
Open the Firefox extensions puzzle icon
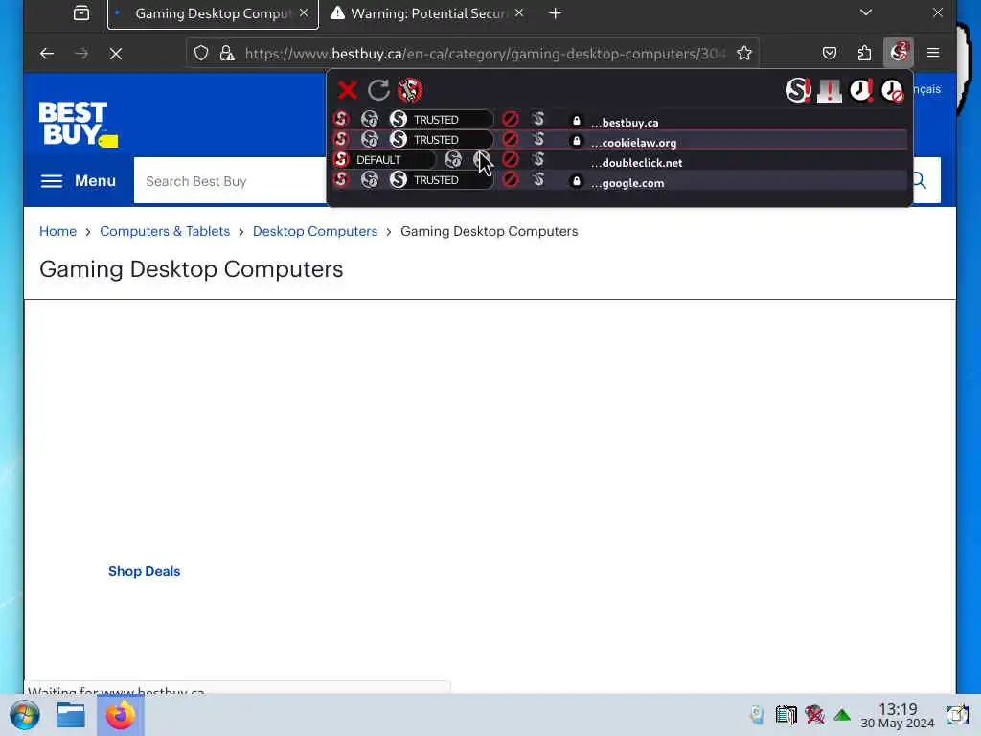864,53
